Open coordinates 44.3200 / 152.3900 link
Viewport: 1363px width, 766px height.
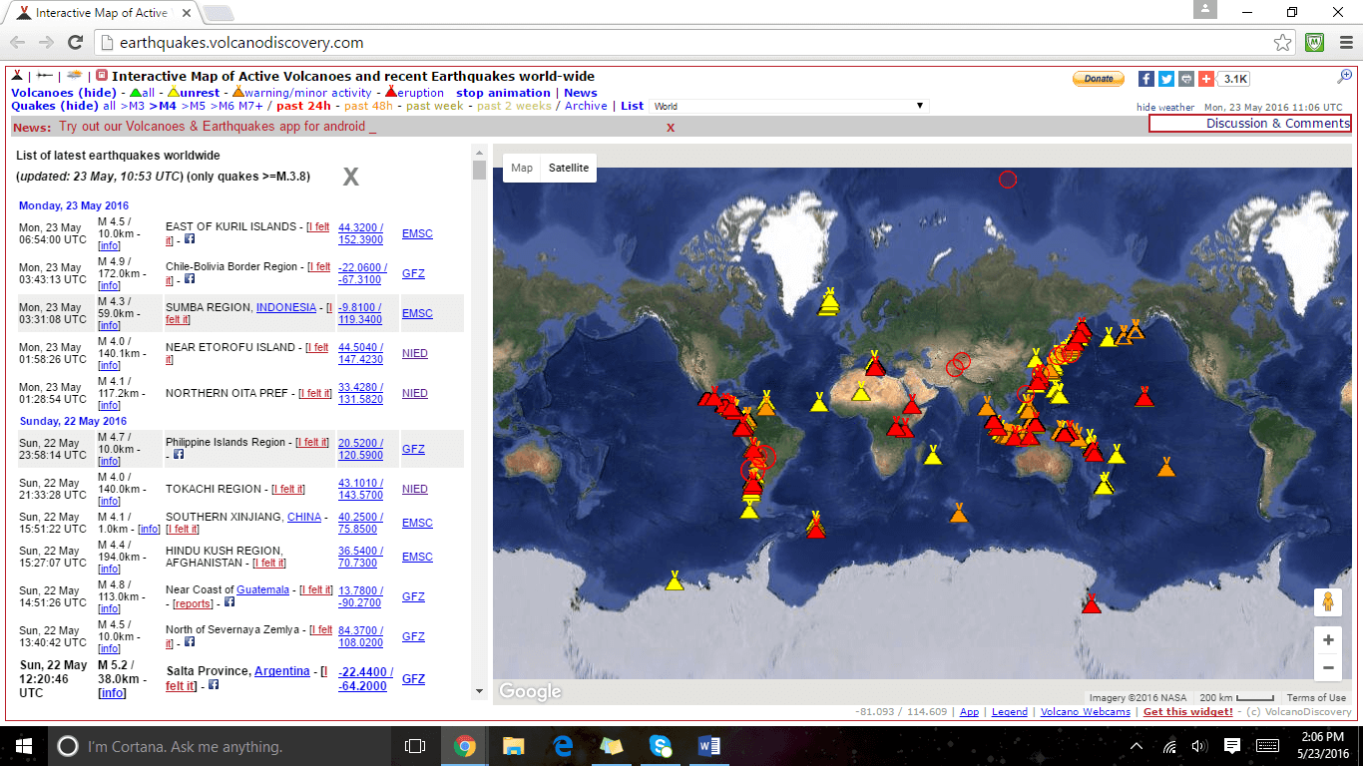360,233
